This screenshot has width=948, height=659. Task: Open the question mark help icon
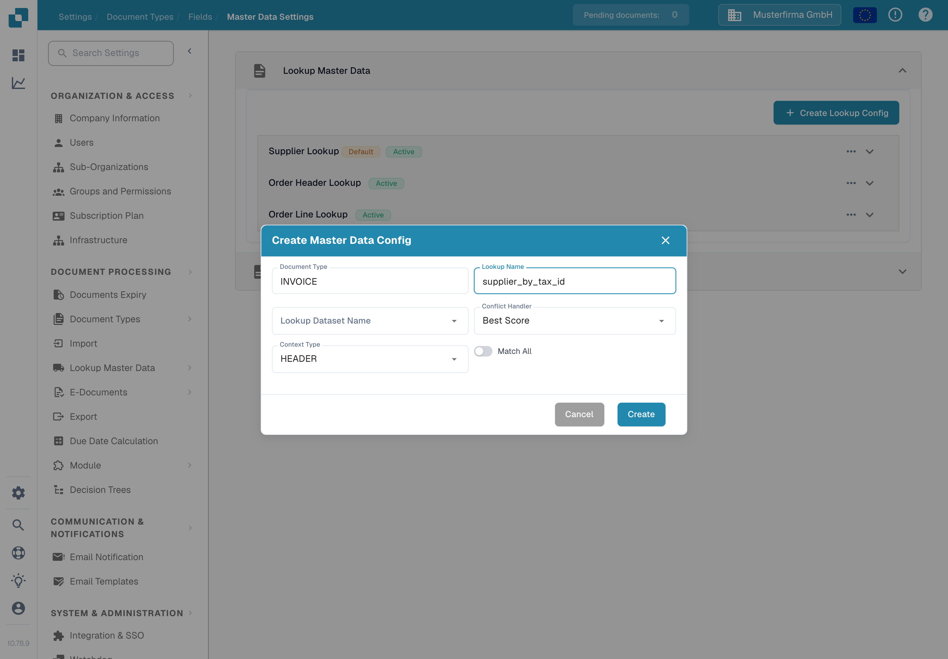pyautogui.click(x=925, y=15)
